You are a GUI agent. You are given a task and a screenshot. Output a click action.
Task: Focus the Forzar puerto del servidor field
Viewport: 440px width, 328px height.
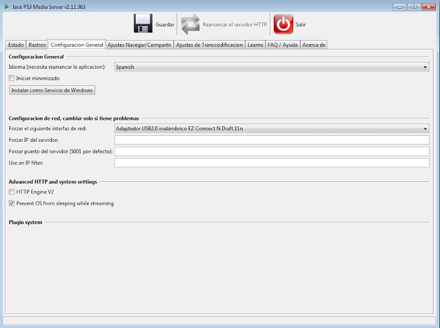[x=272, y=152]
